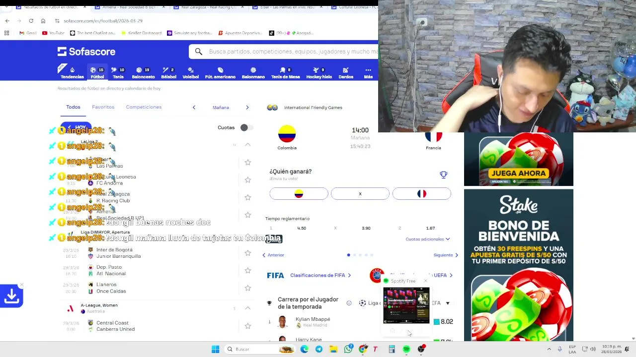636x357 pixels.
Task: Open the Tenis sport section
Action: click(118, 73)
